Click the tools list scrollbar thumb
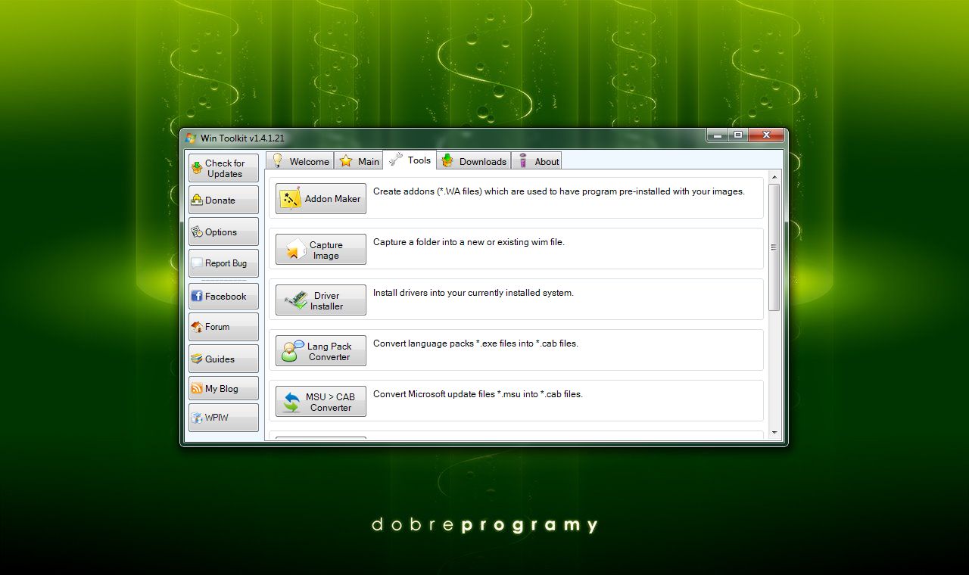This screenshot has width=969, height=575. point(774,247)
